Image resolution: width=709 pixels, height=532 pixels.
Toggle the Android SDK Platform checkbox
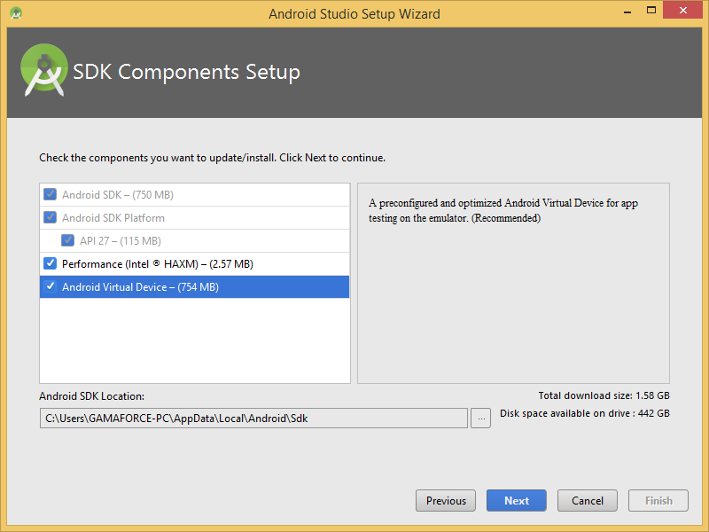pyautogui.click(x=50, y=217)
